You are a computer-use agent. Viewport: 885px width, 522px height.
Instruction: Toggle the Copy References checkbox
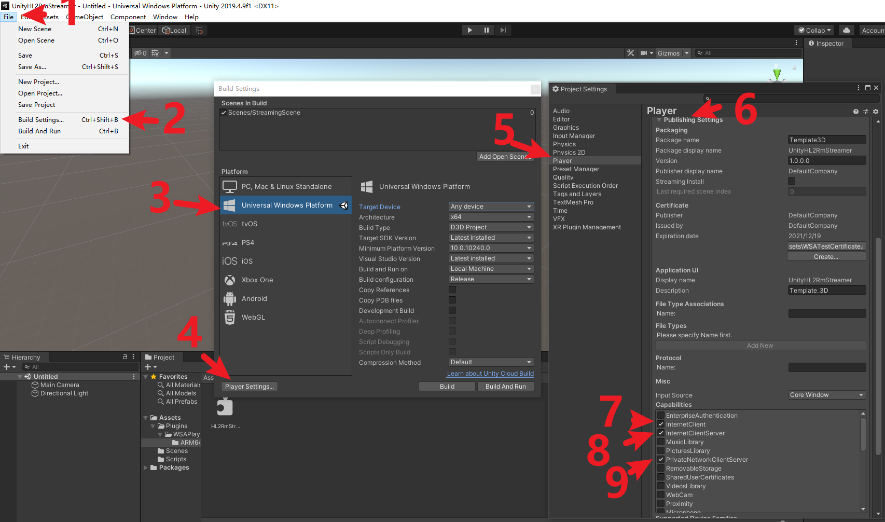452,290
